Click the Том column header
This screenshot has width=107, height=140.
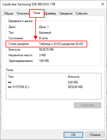[36, 77]
